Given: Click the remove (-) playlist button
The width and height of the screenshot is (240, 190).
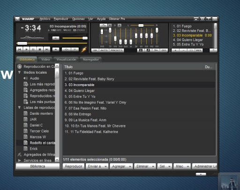Looking at the screenshot, I should tap(183, 50).
